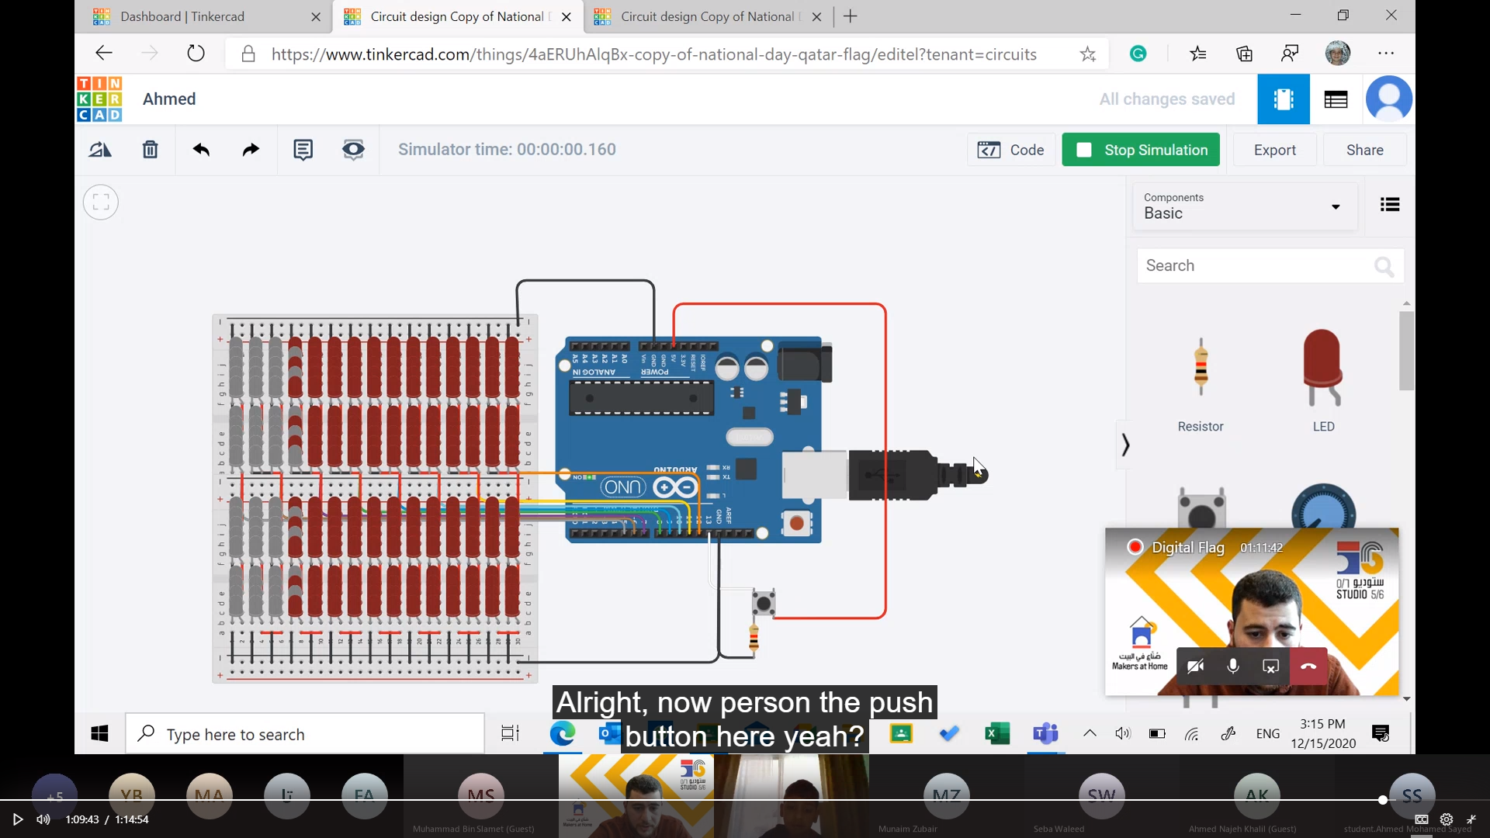Open the browser profile picture
Viewport: 1490px width, 838px height.
(1338, 54)
